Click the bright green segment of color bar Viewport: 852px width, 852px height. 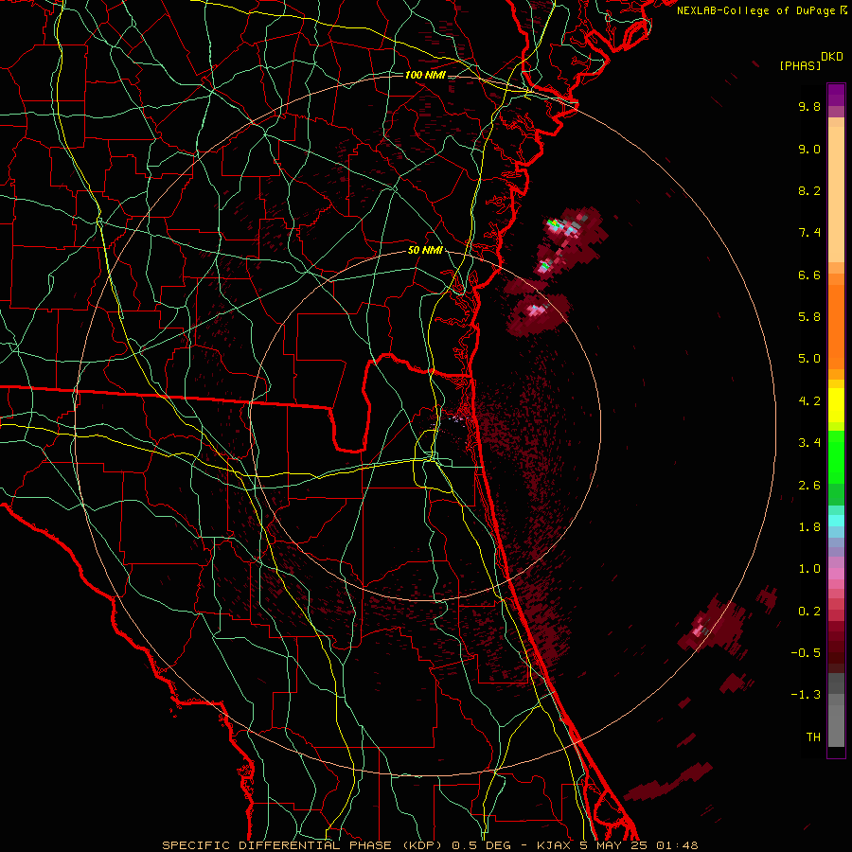[836, 457]
